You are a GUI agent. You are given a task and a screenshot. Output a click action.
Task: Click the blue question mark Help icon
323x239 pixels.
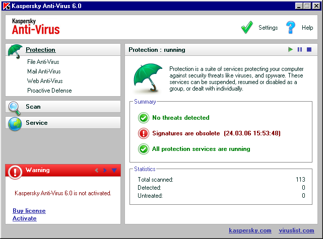(290, 27)
